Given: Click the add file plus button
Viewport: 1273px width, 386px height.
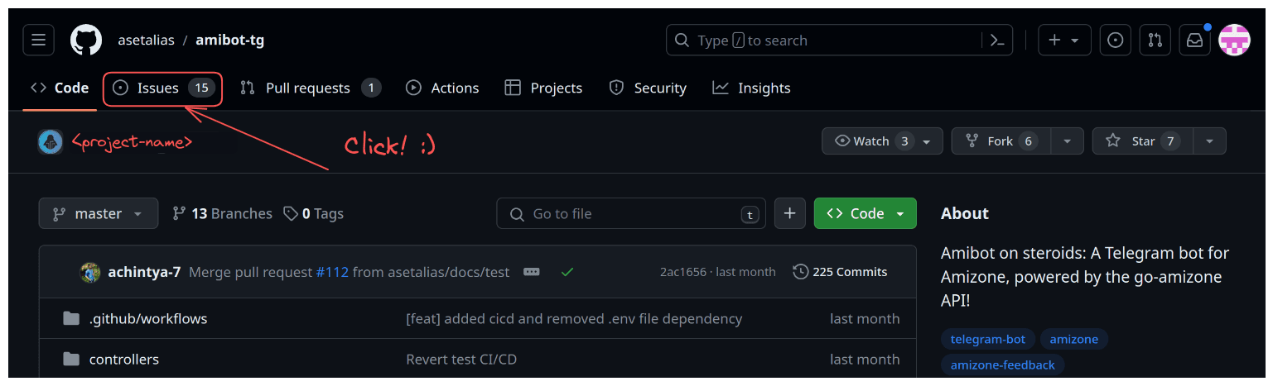Looking at the screenshot, I should pyautogui.click(x=790, y=213).
